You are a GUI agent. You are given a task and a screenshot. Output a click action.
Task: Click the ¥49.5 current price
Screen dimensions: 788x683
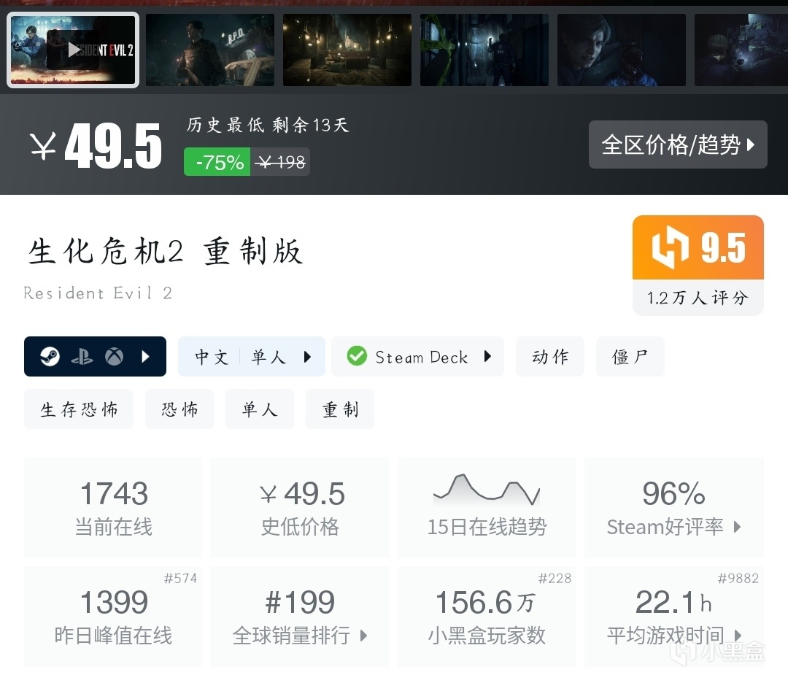coord(96,146)
